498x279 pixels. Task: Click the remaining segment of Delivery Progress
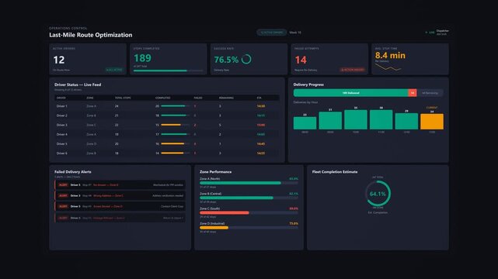[x=430, y=93]
